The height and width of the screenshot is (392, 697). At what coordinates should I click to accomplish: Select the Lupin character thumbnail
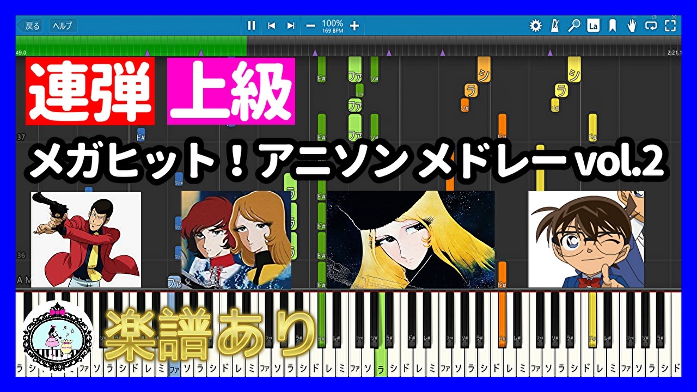point(86,240)
